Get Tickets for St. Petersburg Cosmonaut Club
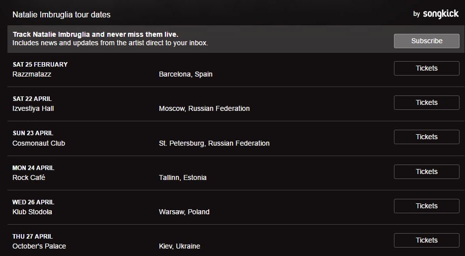Screen dimensions: 465x256 [x=426, y=137]
